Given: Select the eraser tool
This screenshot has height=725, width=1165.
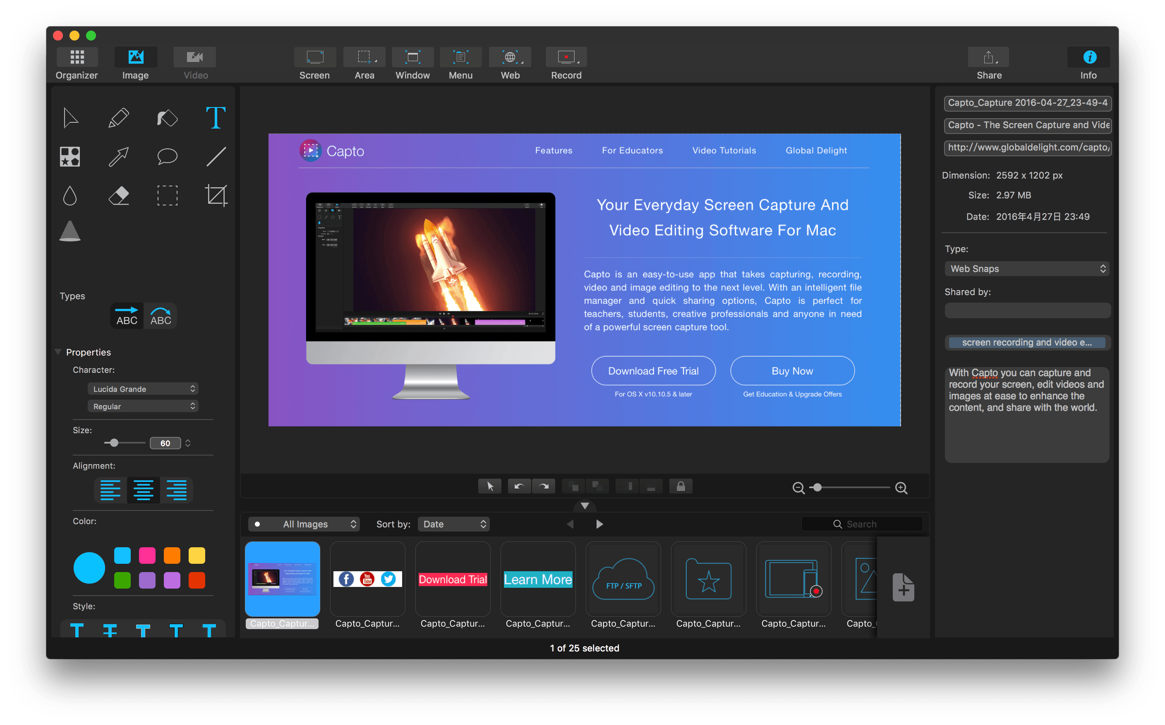Looking at the screenshot, I should (x=118, y=196).
